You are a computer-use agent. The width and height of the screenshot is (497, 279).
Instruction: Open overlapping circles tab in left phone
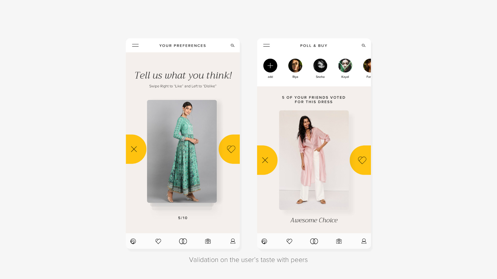(183, 241)
